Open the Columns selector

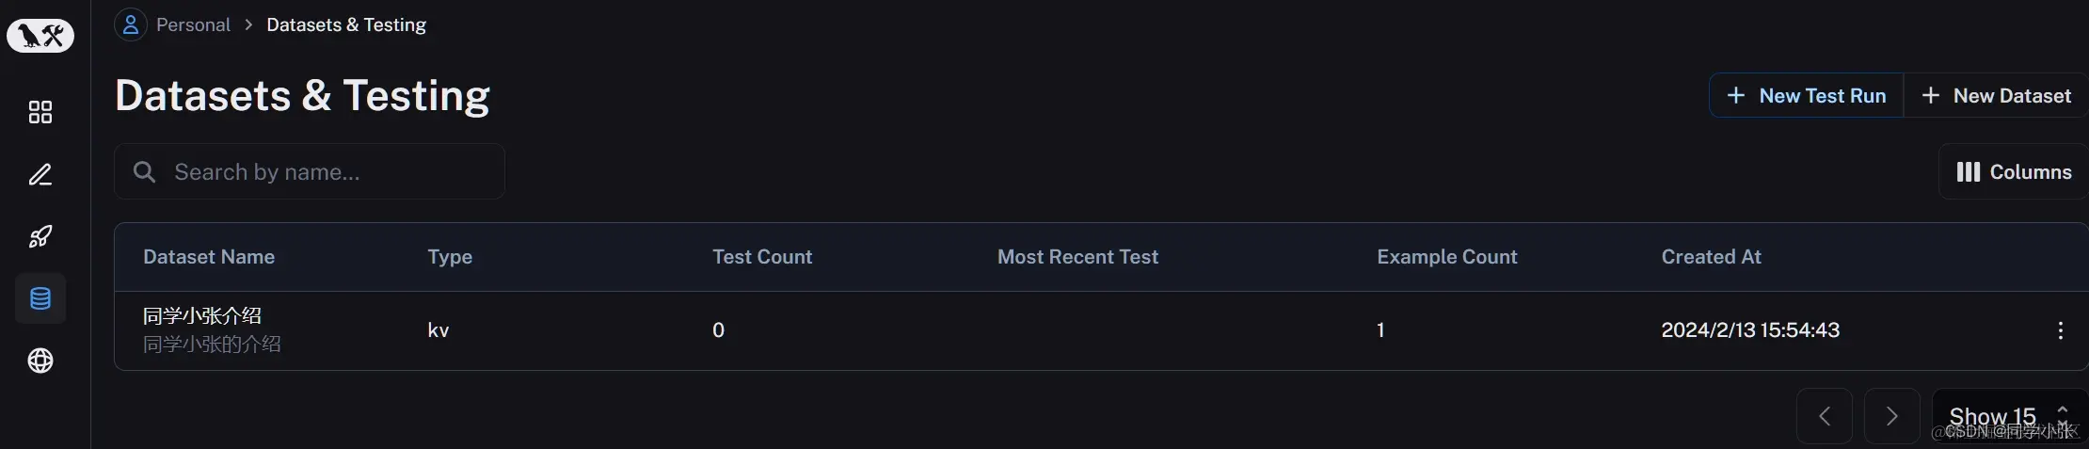pyautogui.click(x=2014, y=171)
